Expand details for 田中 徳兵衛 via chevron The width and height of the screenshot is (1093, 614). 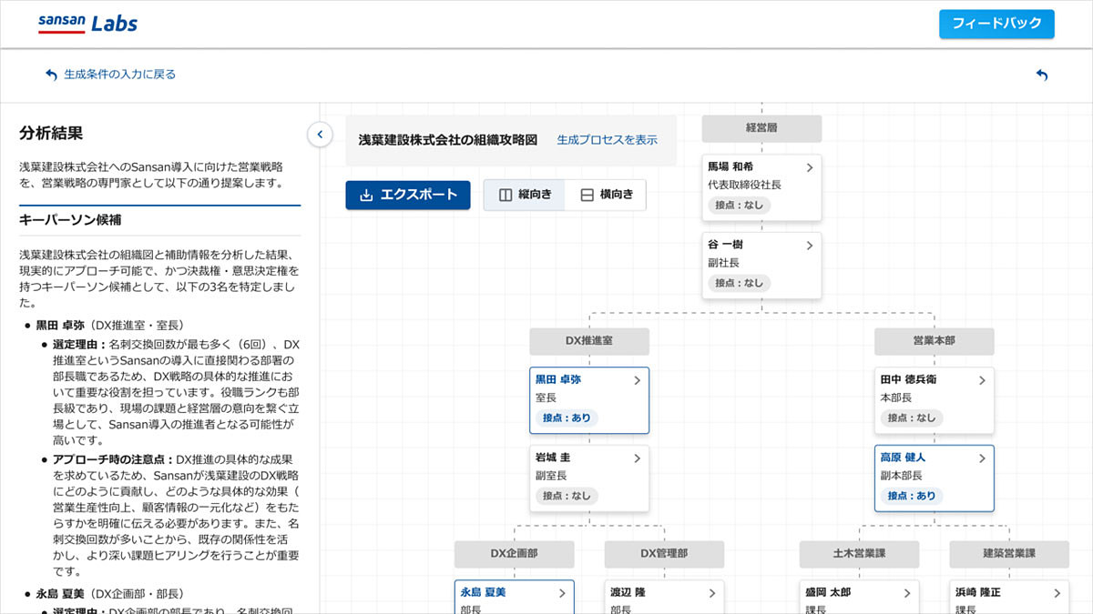click(982, 380)
